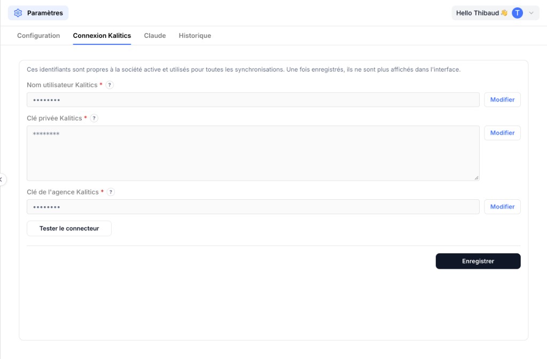Open help for Clé de l'agence Kalitics
This screenshot has width=547, height=359.
[111, 192]
